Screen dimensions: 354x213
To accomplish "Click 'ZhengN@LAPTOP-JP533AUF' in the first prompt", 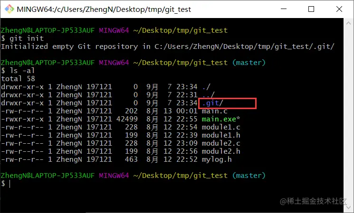I will coord(48,30).
